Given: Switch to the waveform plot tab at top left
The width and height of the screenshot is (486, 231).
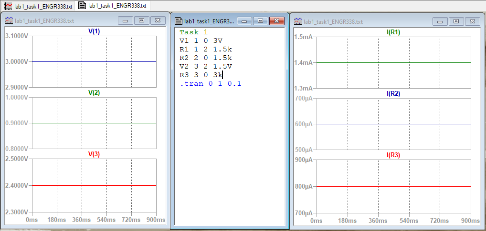Looking at the screenshot, I should [39, 6].
